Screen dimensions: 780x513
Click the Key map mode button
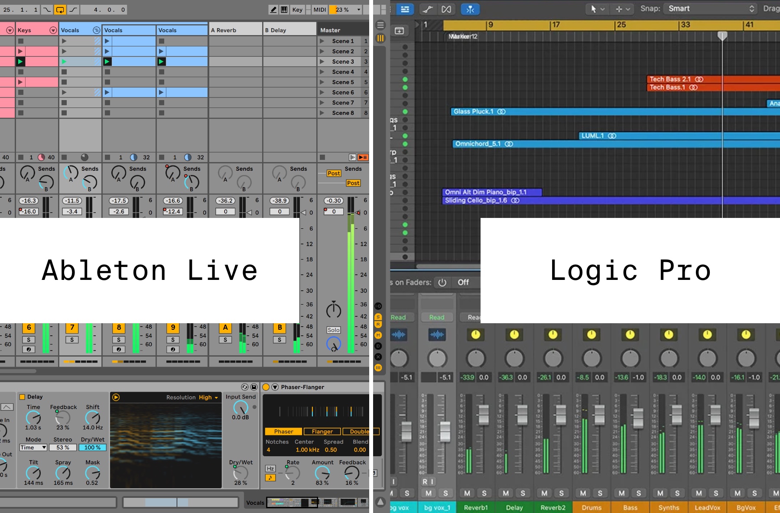click(x=297, y=10)
